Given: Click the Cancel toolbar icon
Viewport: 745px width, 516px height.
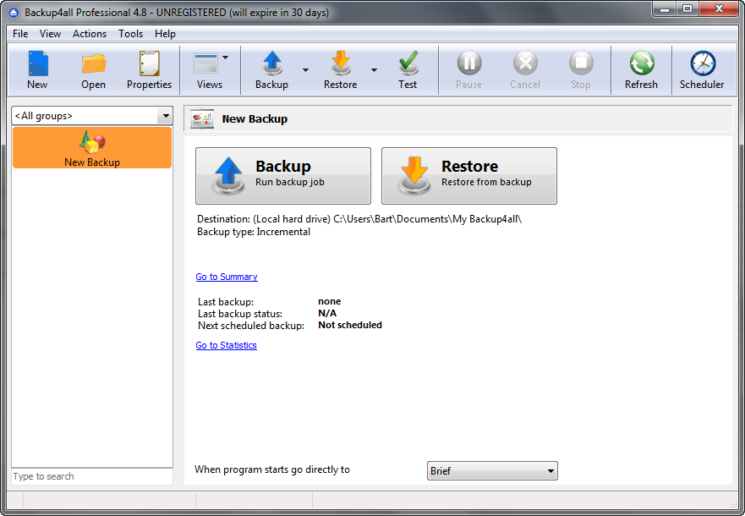Looking at the screenshot, I should coord(525,70).
